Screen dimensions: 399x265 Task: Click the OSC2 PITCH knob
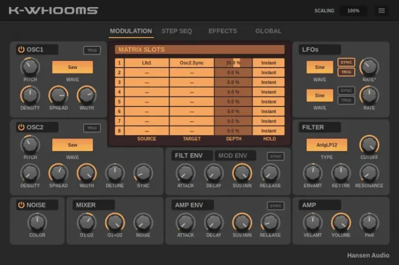tap(30, 145)
